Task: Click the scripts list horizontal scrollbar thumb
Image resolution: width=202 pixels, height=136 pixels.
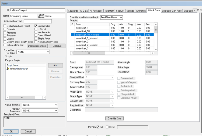Action: point(22,97)
